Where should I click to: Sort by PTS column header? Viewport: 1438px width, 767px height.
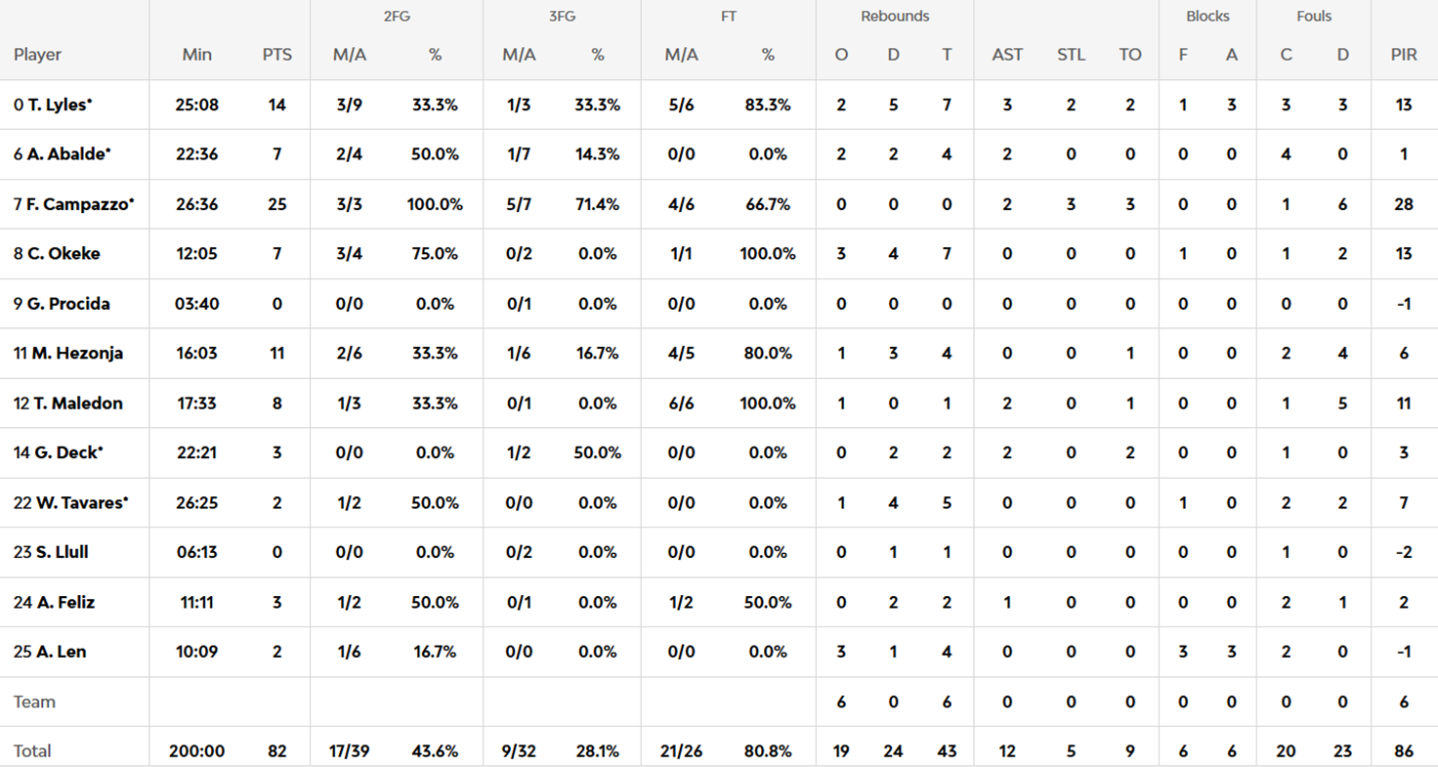277,55
